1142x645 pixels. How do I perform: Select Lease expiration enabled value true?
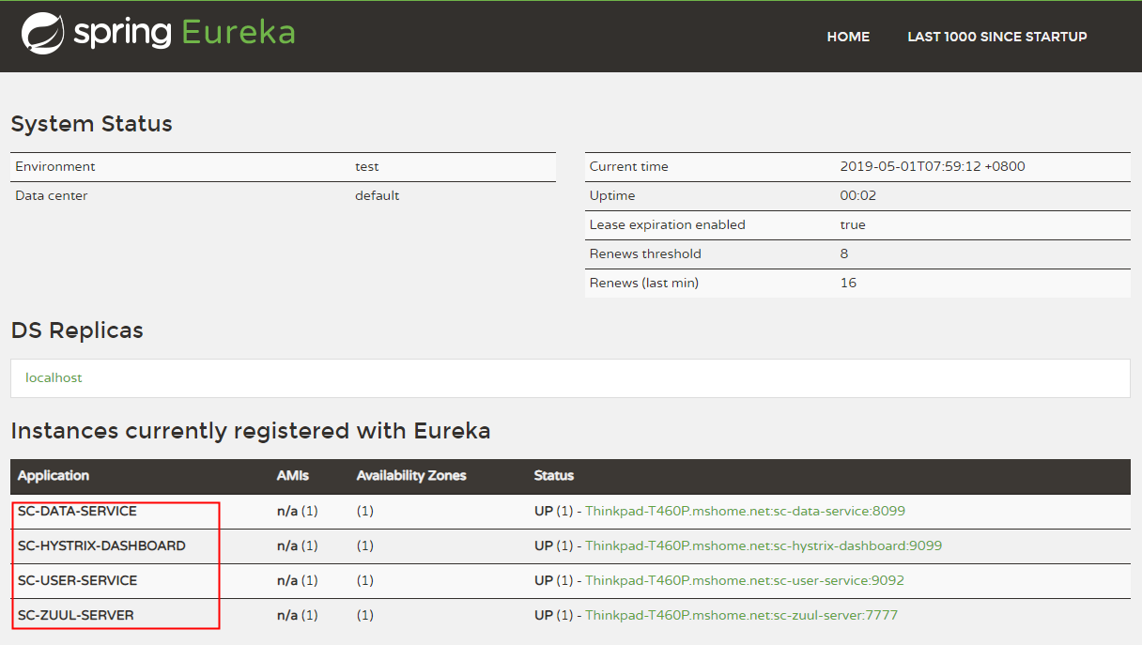[853, 224]
